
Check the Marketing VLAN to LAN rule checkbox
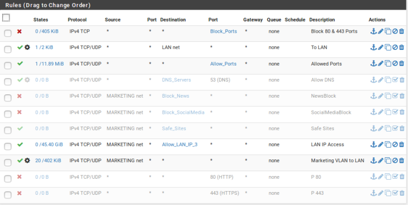click(8, 163)
